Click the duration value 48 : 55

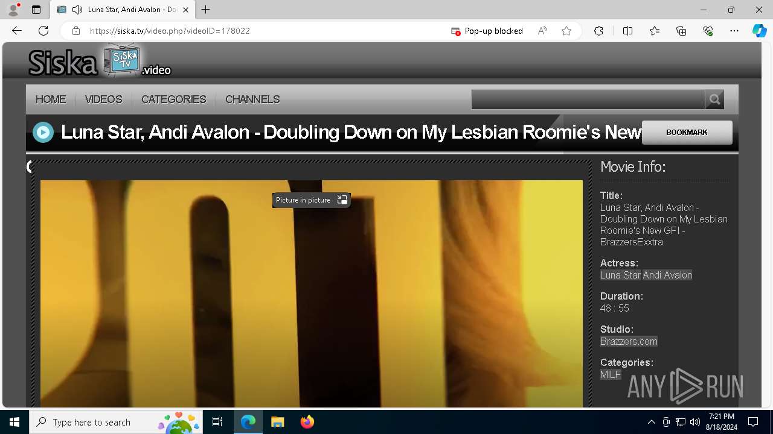615,308
